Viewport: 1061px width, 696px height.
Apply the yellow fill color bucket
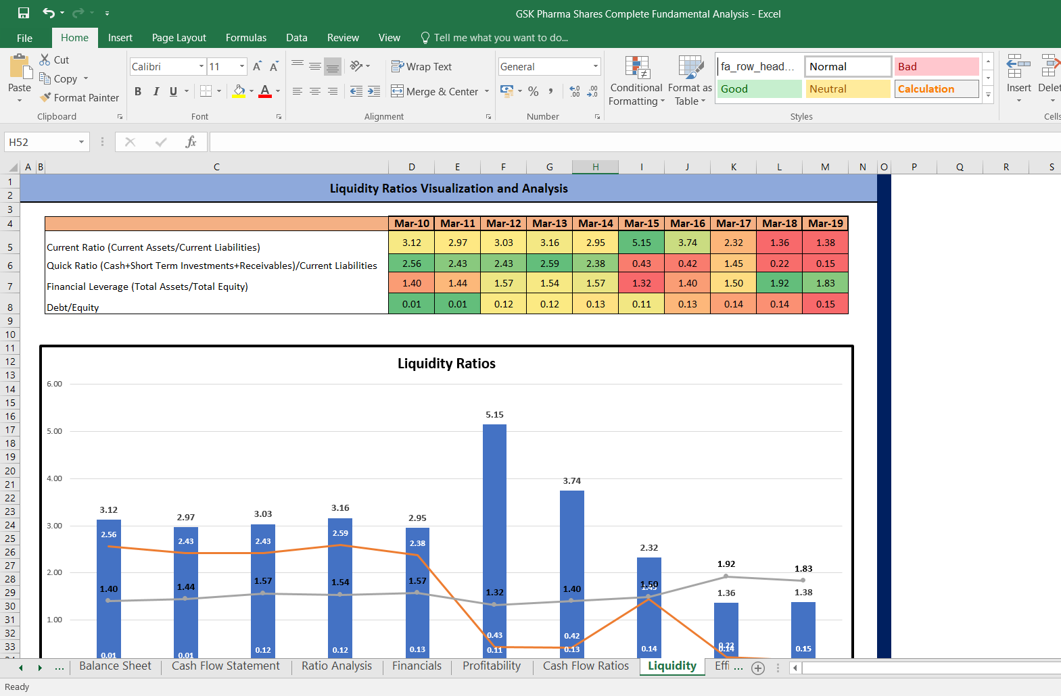239,91
